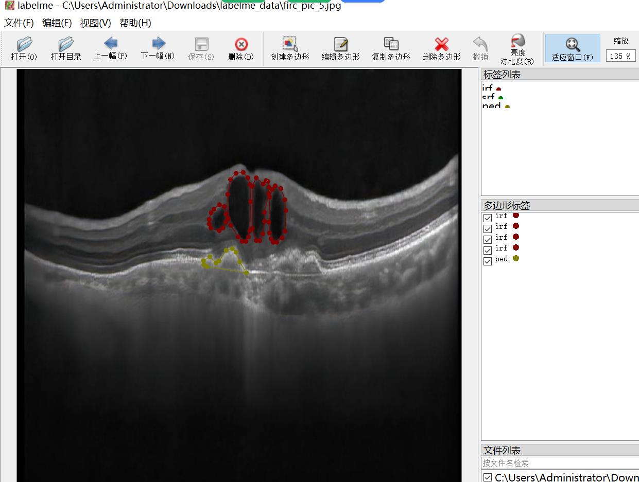
Task: Select the srf label in label list
Action: point(489,97)
